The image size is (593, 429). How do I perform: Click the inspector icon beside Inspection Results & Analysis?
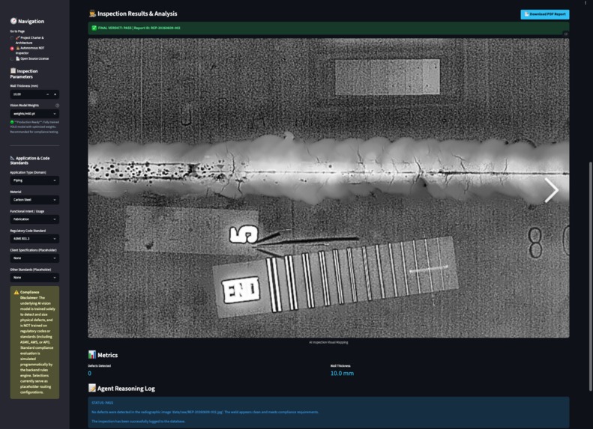(92, 13)
